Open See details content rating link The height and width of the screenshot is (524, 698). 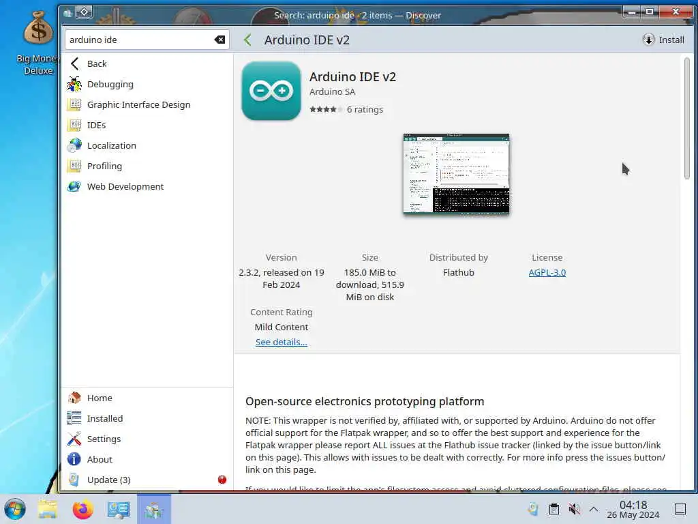point(282,342)
